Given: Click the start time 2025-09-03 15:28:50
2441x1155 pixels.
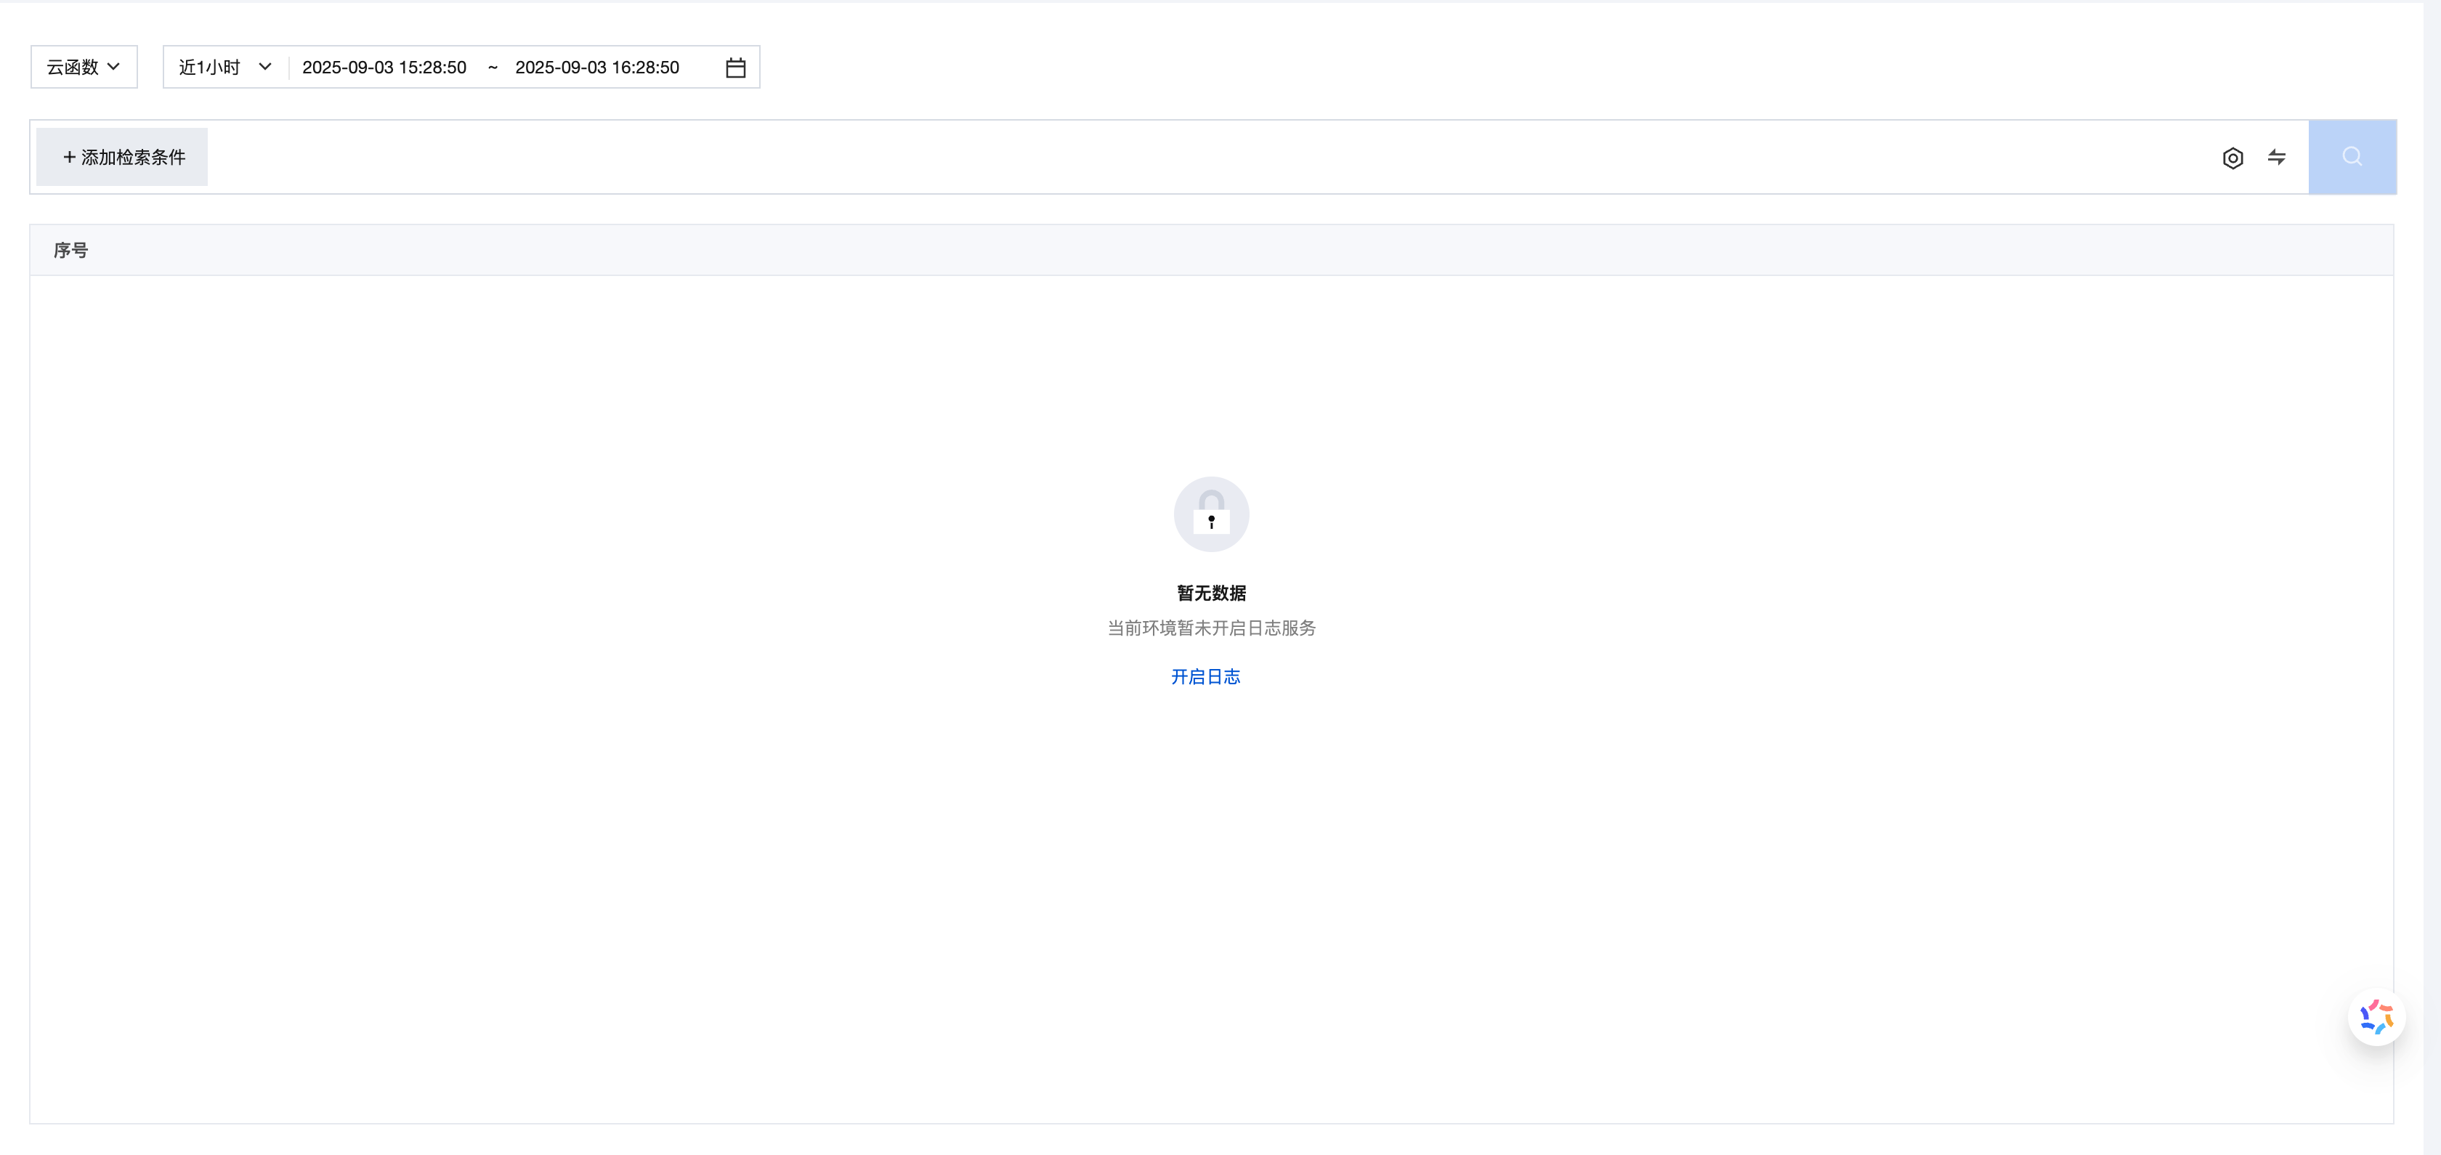Looking at the screenshot, I should pos(384,68).
